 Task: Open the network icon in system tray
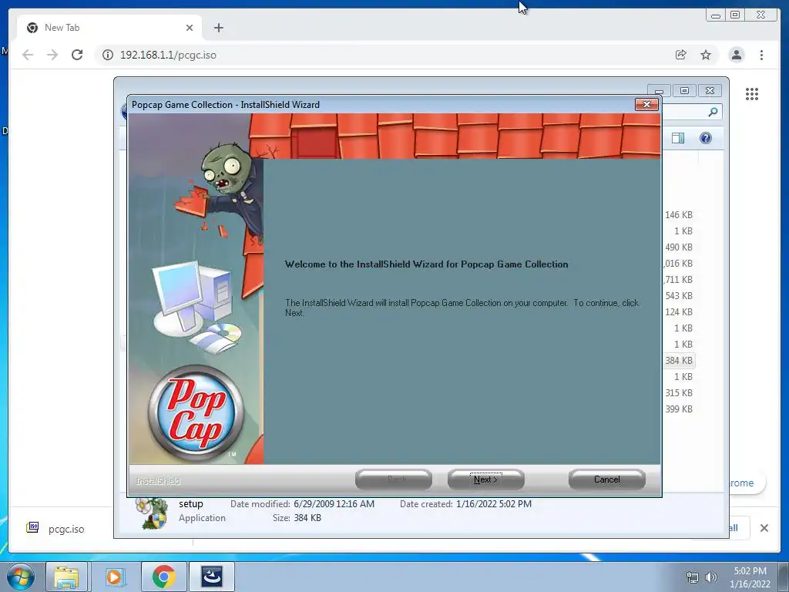point(693,577)
